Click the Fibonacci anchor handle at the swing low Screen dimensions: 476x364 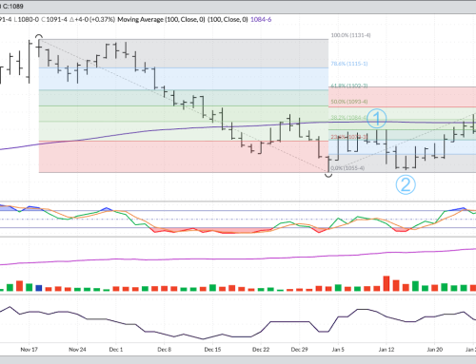[x=328, y=175]
